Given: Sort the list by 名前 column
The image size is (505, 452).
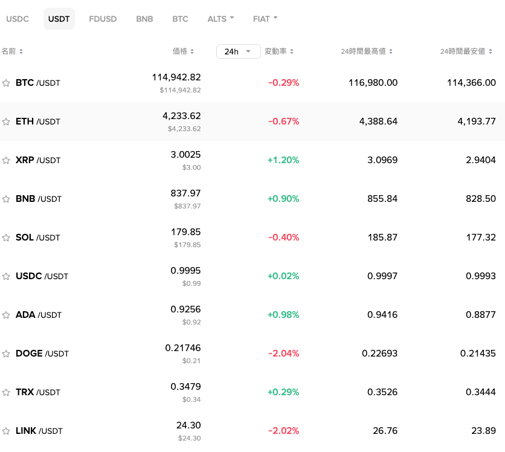Looking at the screenshot, I should click(12, 51).
